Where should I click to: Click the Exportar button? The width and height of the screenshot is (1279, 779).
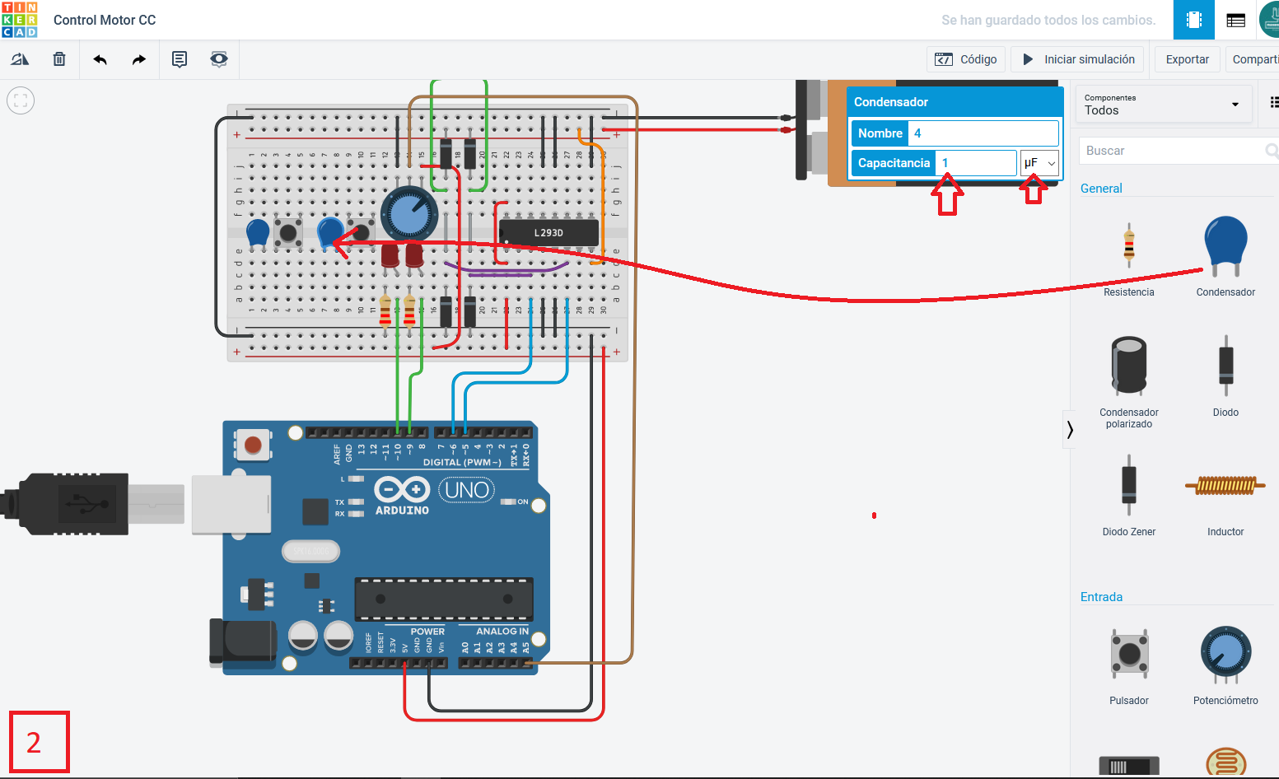[x=1188, y=59]
